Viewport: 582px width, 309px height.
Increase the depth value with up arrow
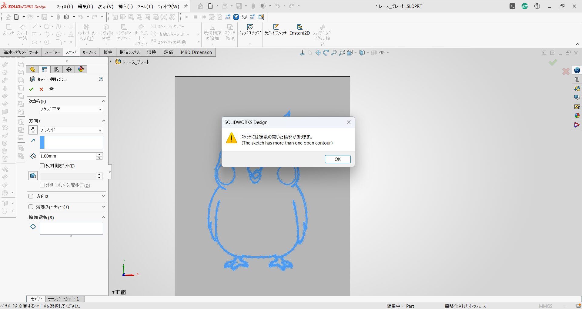pos(99,154)
